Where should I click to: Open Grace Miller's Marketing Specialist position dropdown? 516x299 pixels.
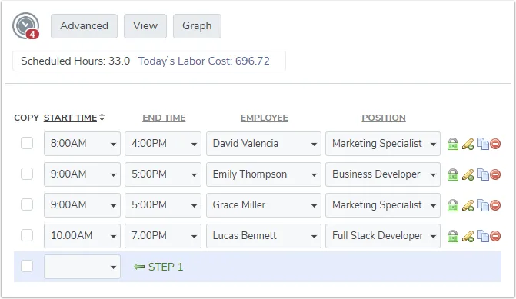(383, 205)
